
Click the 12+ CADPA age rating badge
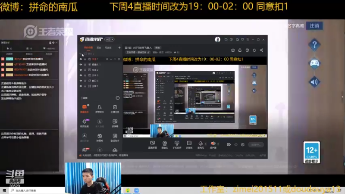click(311, 153)
